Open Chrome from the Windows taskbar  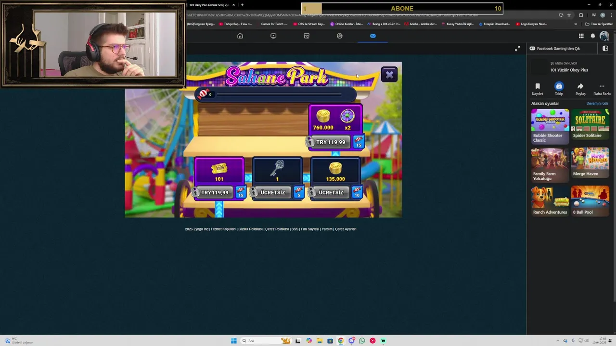(341, 341)
